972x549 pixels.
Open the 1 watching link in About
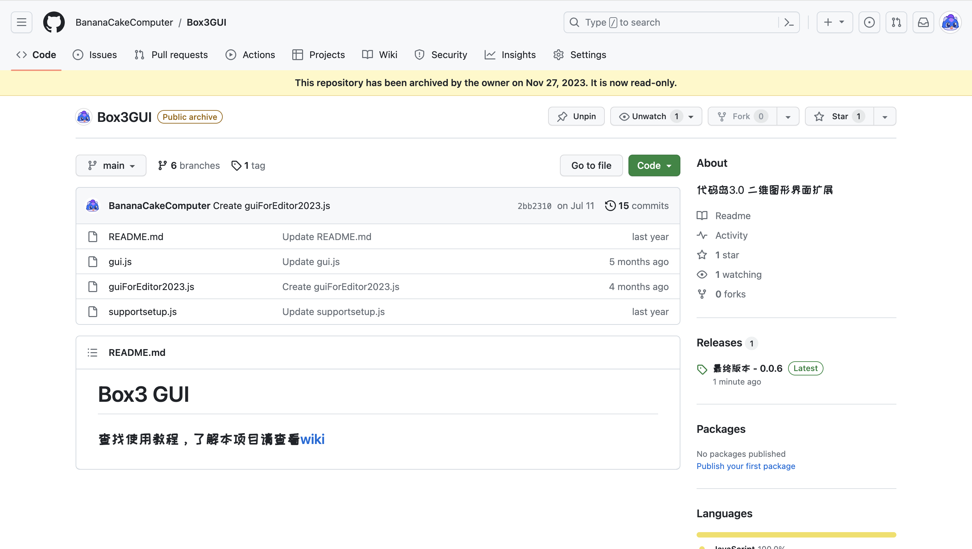(x=729, y=274)
